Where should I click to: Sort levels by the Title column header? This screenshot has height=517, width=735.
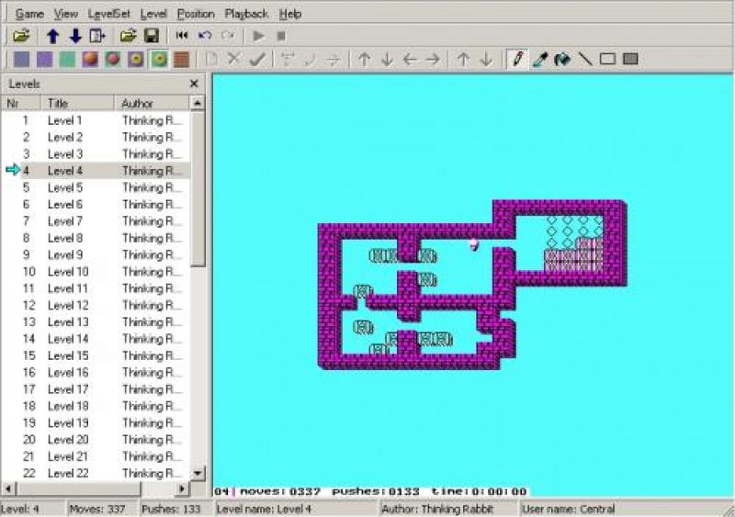[78, 103]
